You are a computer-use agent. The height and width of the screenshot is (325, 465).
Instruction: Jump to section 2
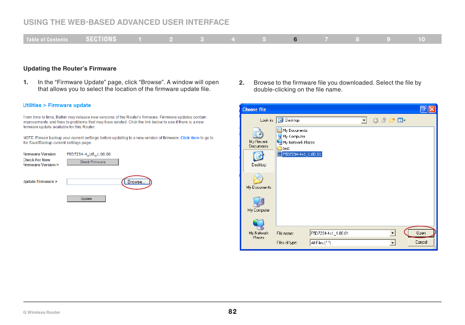click(x=171, y=39)
